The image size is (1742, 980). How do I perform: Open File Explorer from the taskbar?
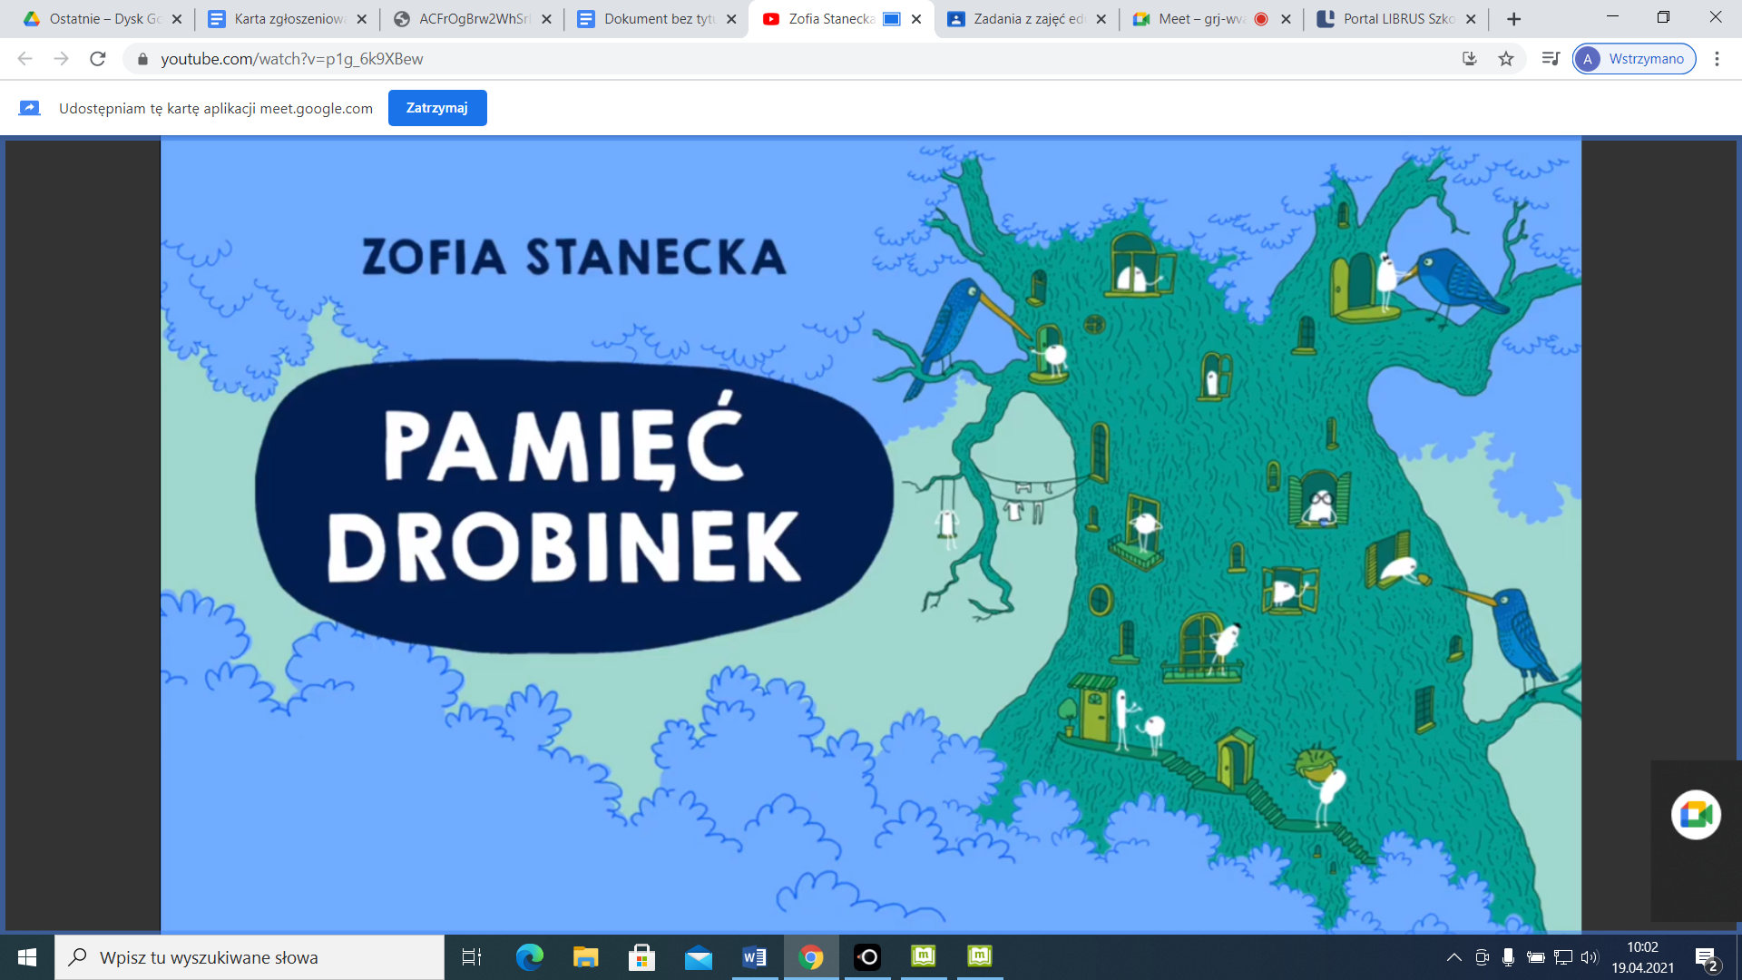(585, 957)
